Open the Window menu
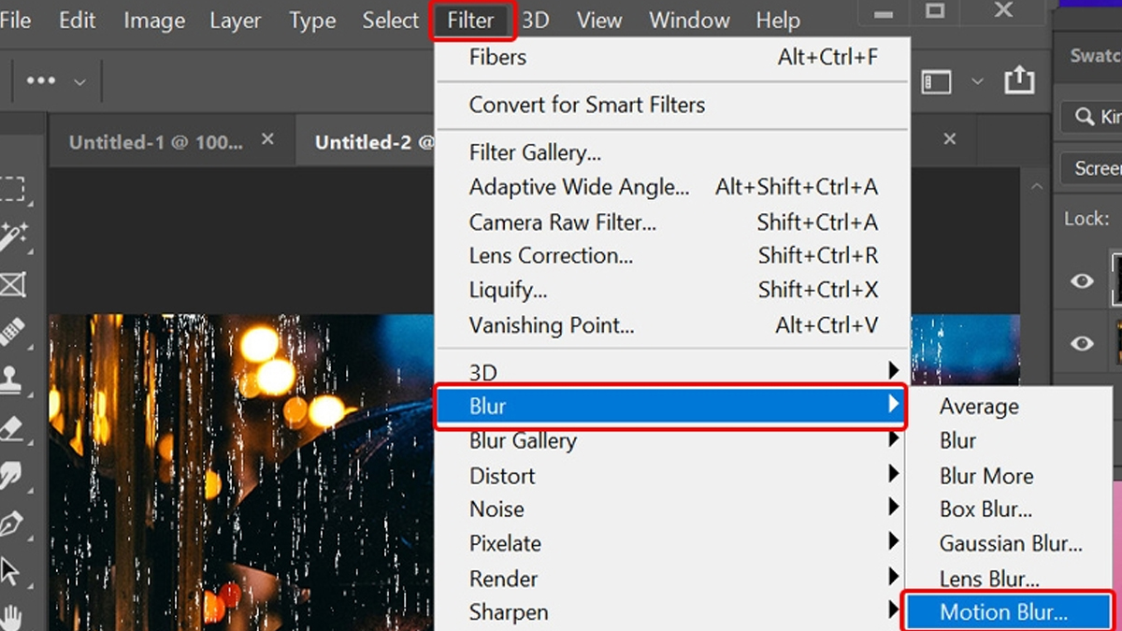This screenshot has height=631, width=1122. coord(689,20)
